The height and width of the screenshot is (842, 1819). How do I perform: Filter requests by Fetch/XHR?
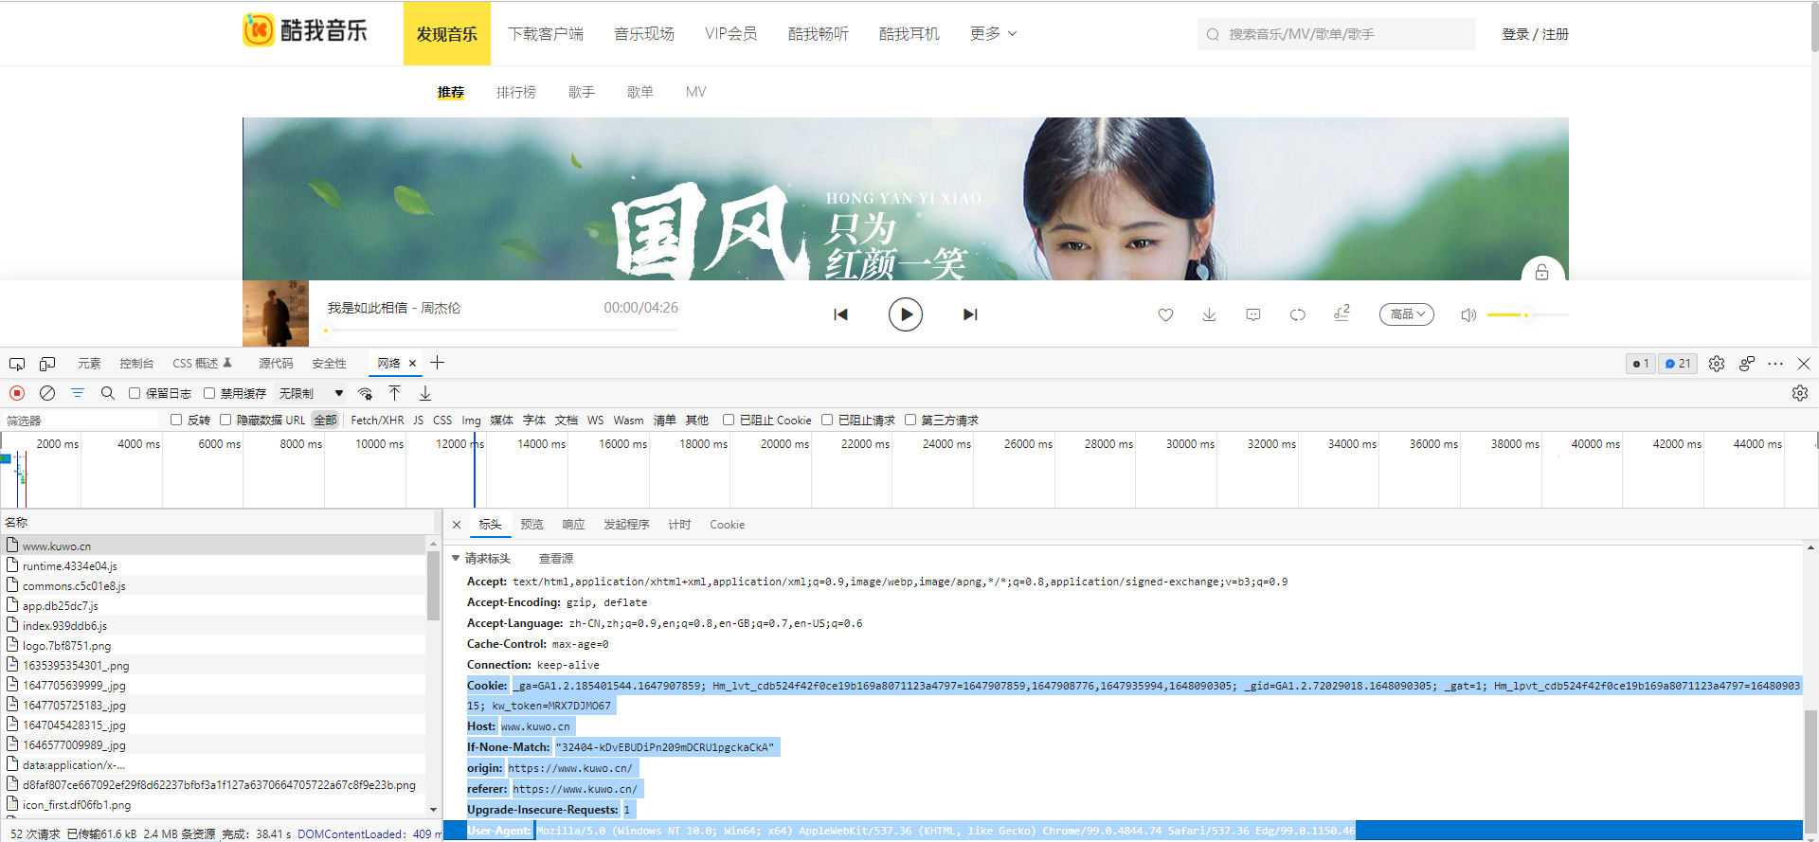(377, 420)
